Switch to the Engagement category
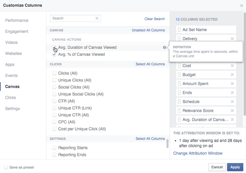 tap(17, 32)
